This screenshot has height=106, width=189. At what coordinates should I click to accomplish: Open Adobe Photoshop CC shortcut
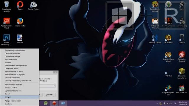[x=6, y=40]
